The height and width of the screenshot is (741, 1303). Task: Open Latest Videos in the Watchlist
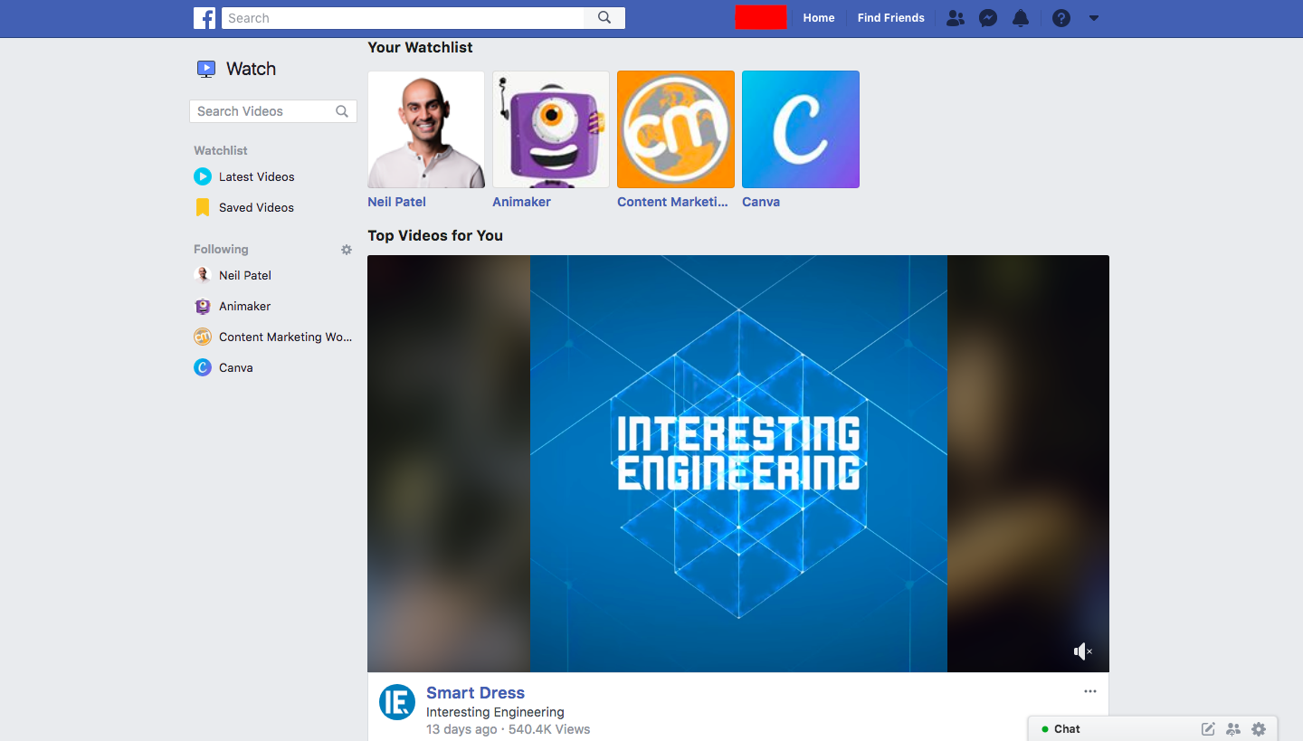click(x=257, y=176)
